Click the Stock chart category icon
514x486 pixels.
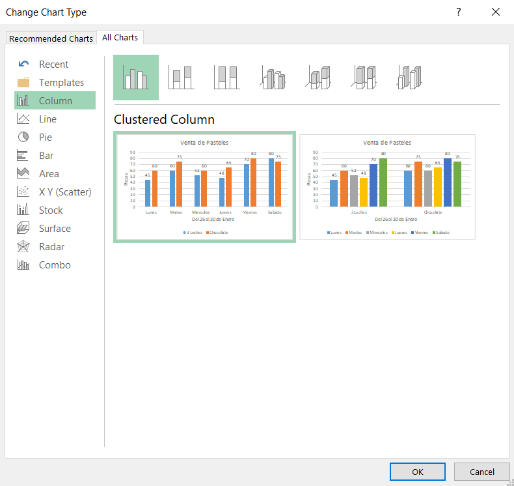(23, 210)
